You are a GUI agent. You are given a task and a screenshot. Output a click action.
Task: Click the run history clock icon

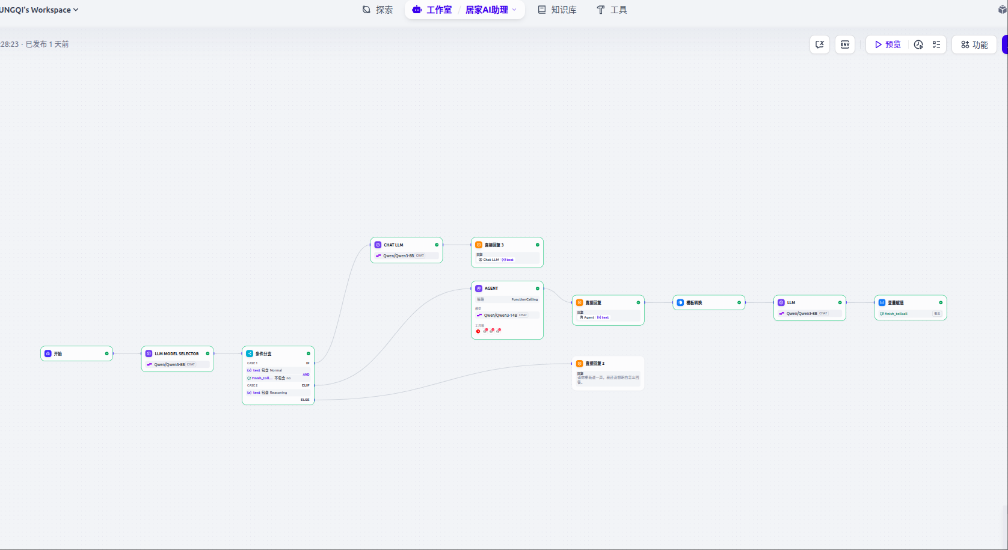(918, 44)
